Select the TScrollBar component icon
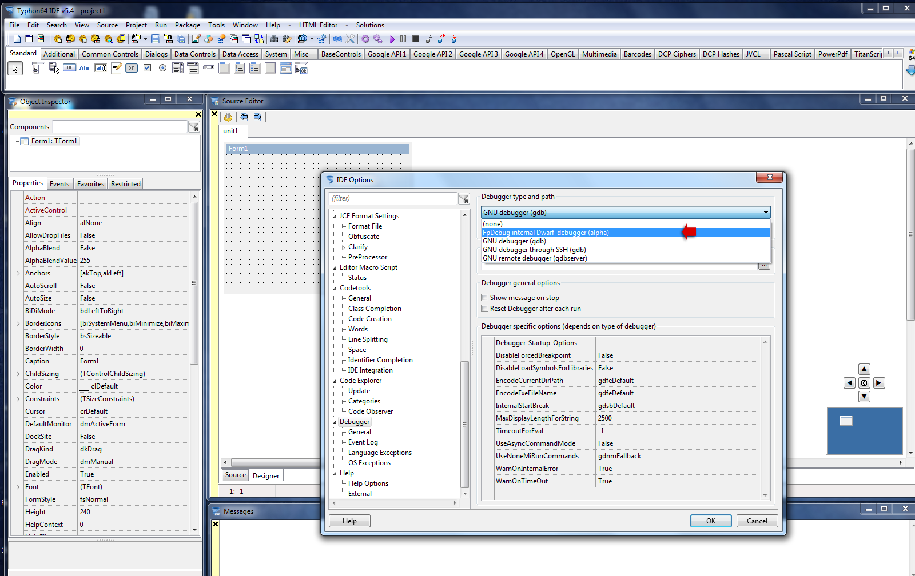 (x=209, y=68)
